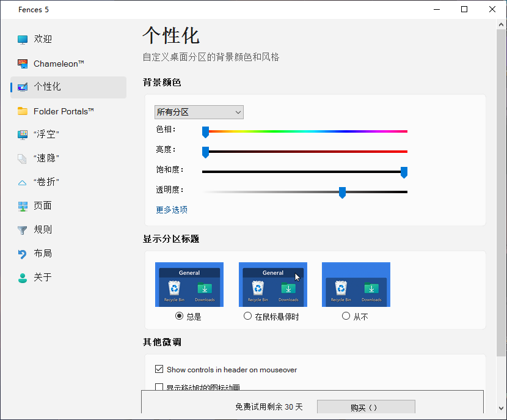Click the 页面 grid icon
The width and height of the screenshot is (507, 420).
coord(23,206)
